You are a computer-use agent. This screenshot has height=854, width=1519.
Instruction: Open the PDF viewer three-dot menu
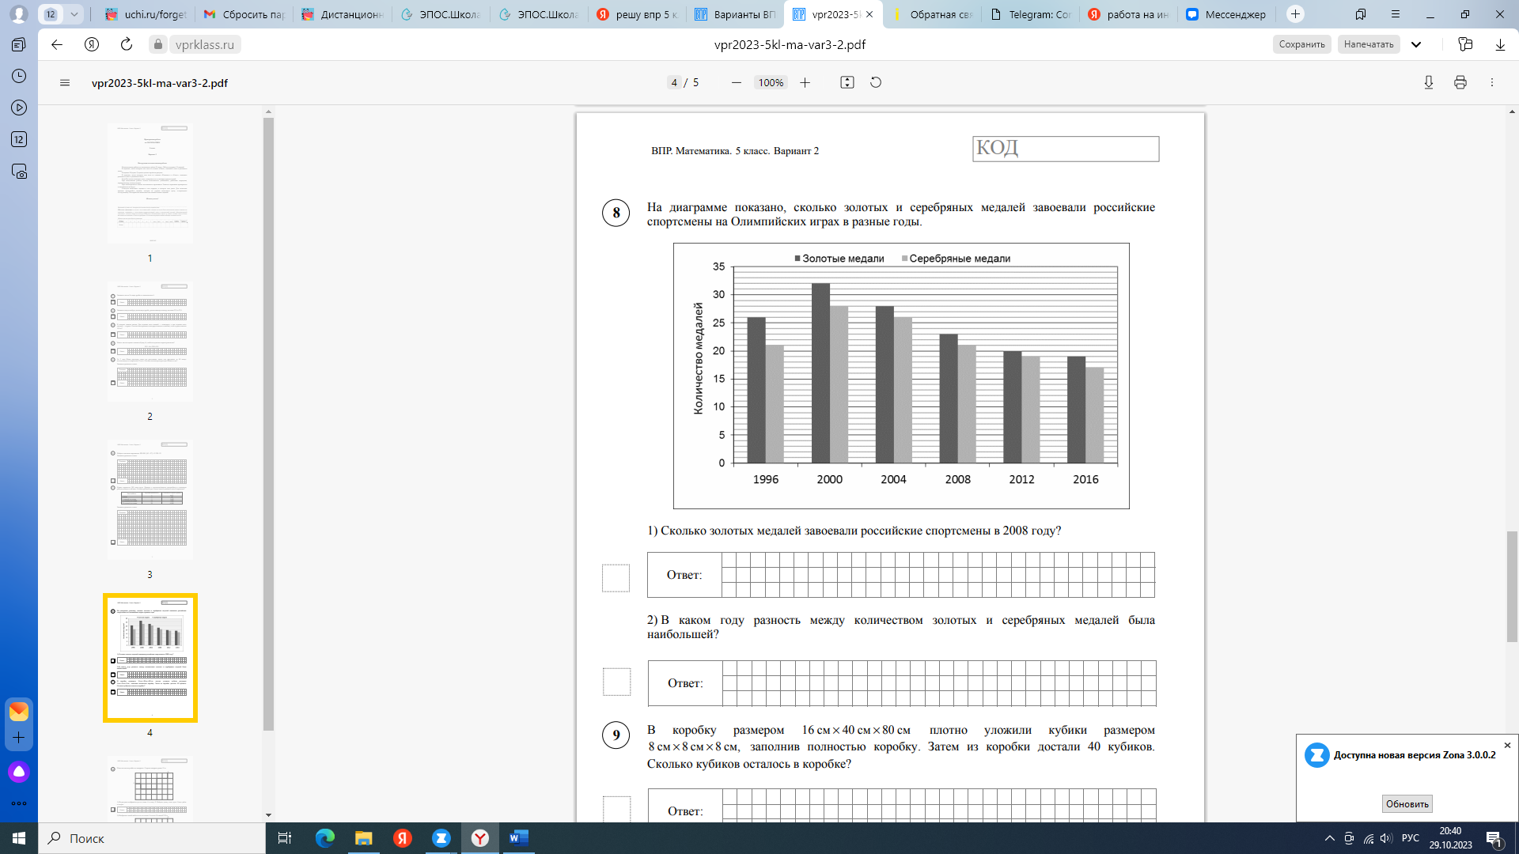click(x=1492, y=82)
